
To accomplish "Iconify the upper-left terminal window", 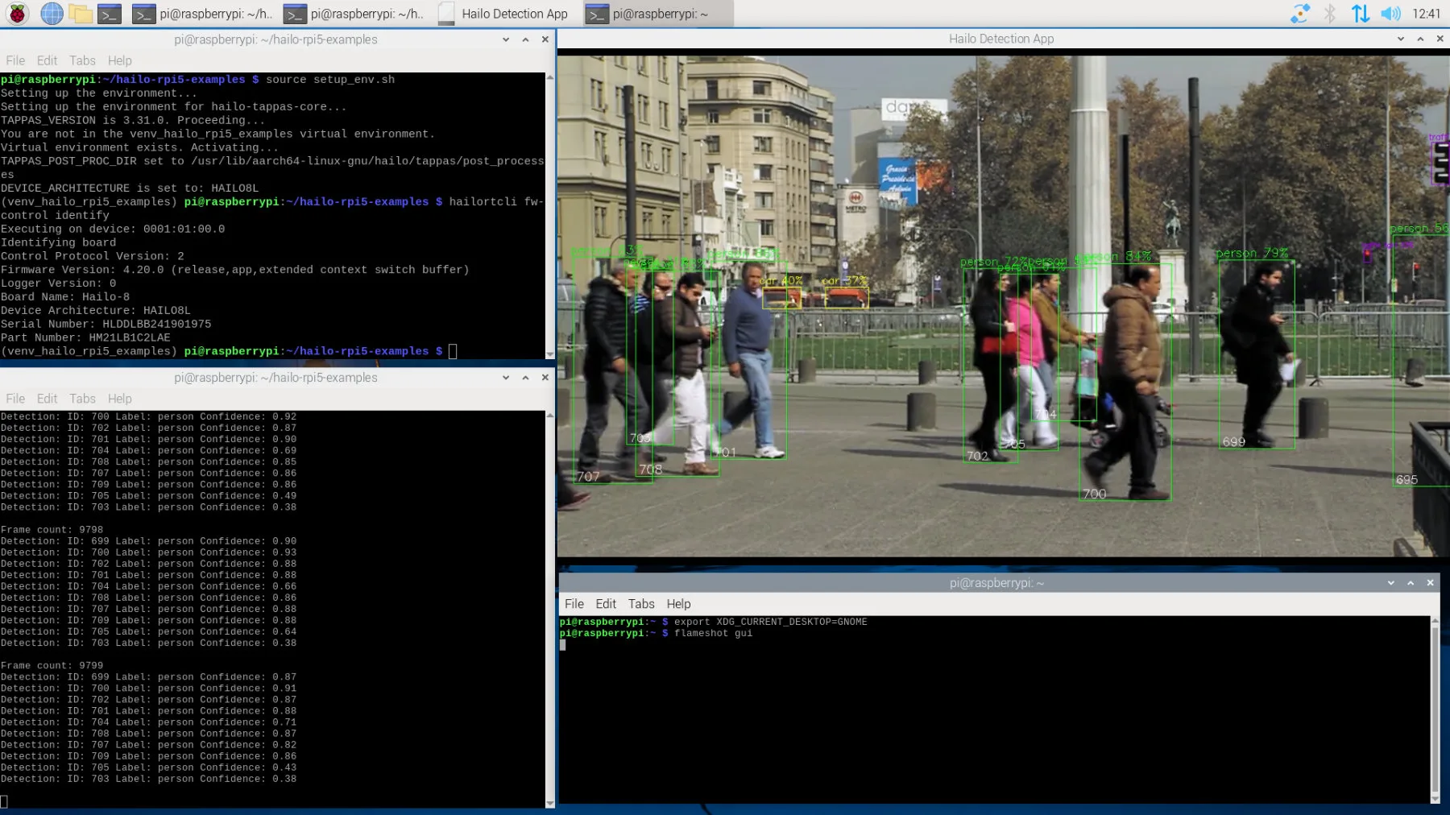I will coord(506,39).
